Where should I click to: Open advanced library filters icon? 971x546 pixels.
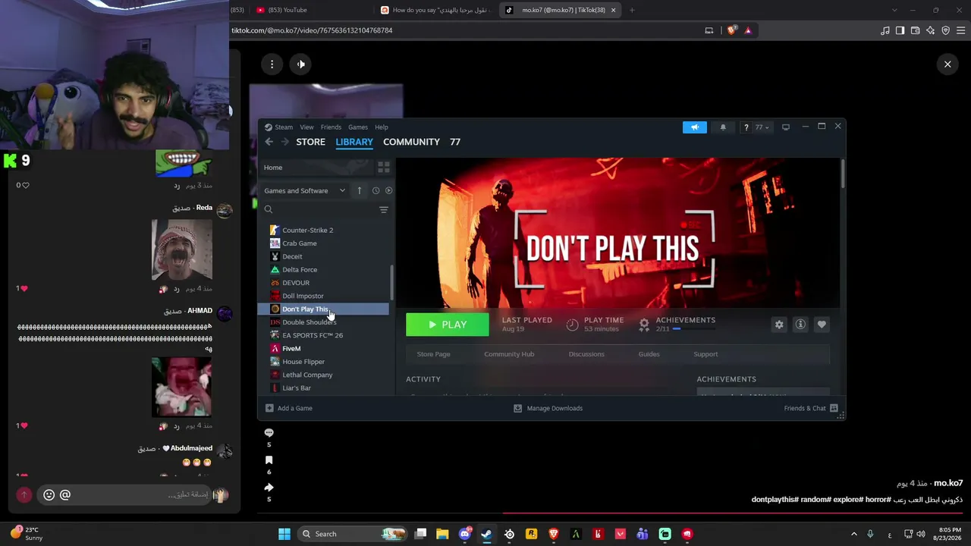coord(384,209)
